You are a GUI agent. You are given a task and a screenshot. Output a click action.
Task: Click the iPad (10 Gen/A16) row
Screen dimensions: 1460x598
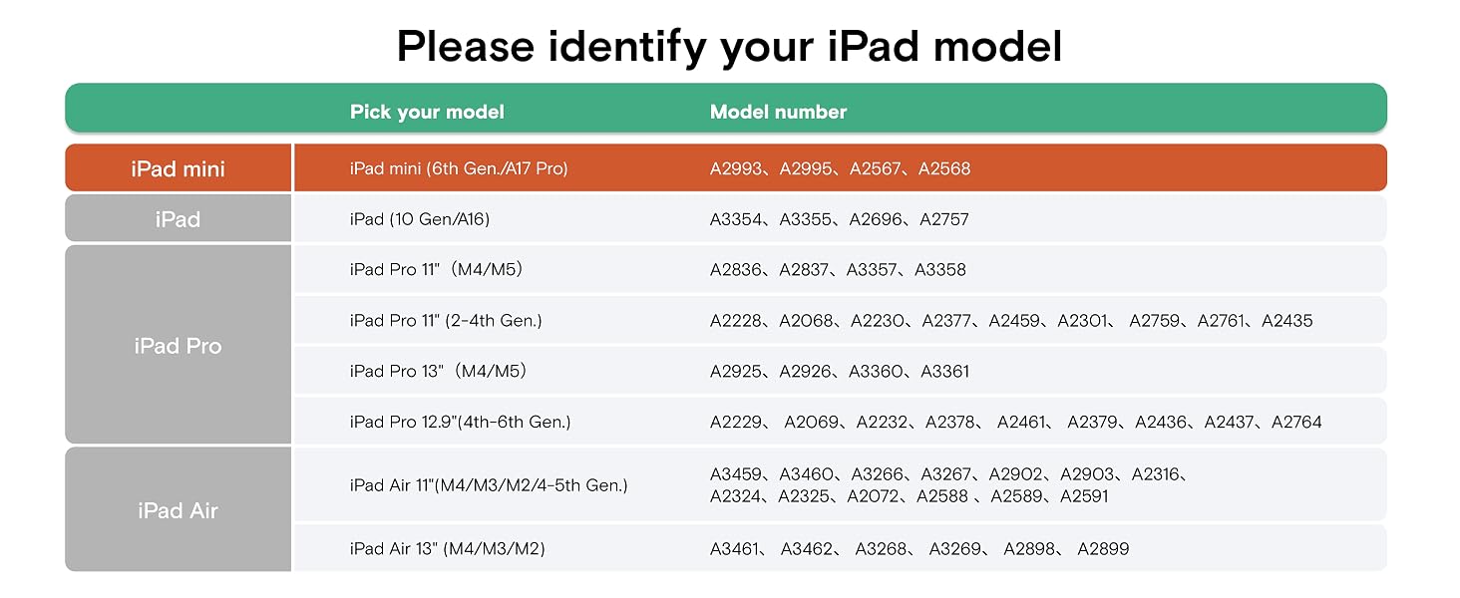pos(840,218)
